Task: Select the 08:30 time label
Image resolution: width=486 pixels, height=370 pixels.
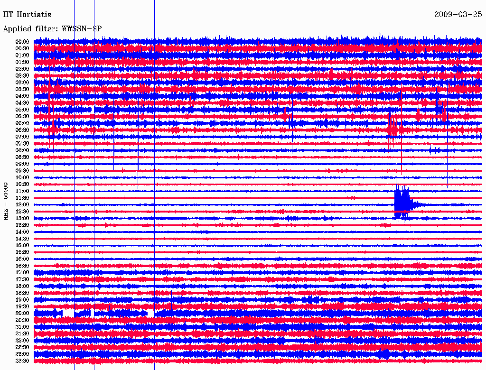Action: (x=22, y=157)
